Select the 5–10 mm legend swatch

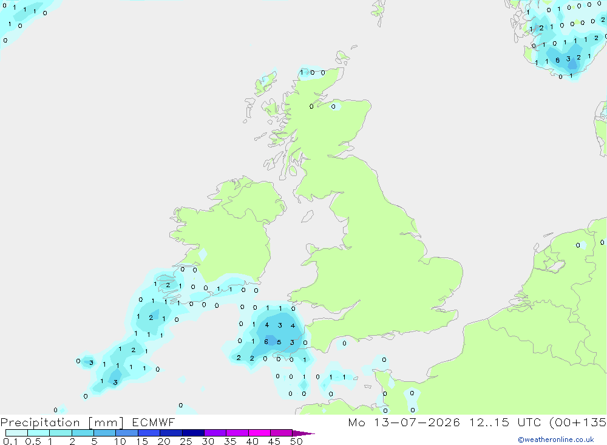point(105,433)
